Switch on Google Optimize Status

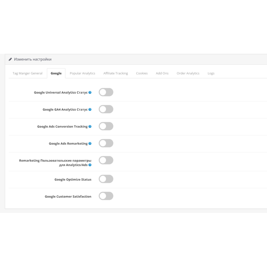point(106,179)
